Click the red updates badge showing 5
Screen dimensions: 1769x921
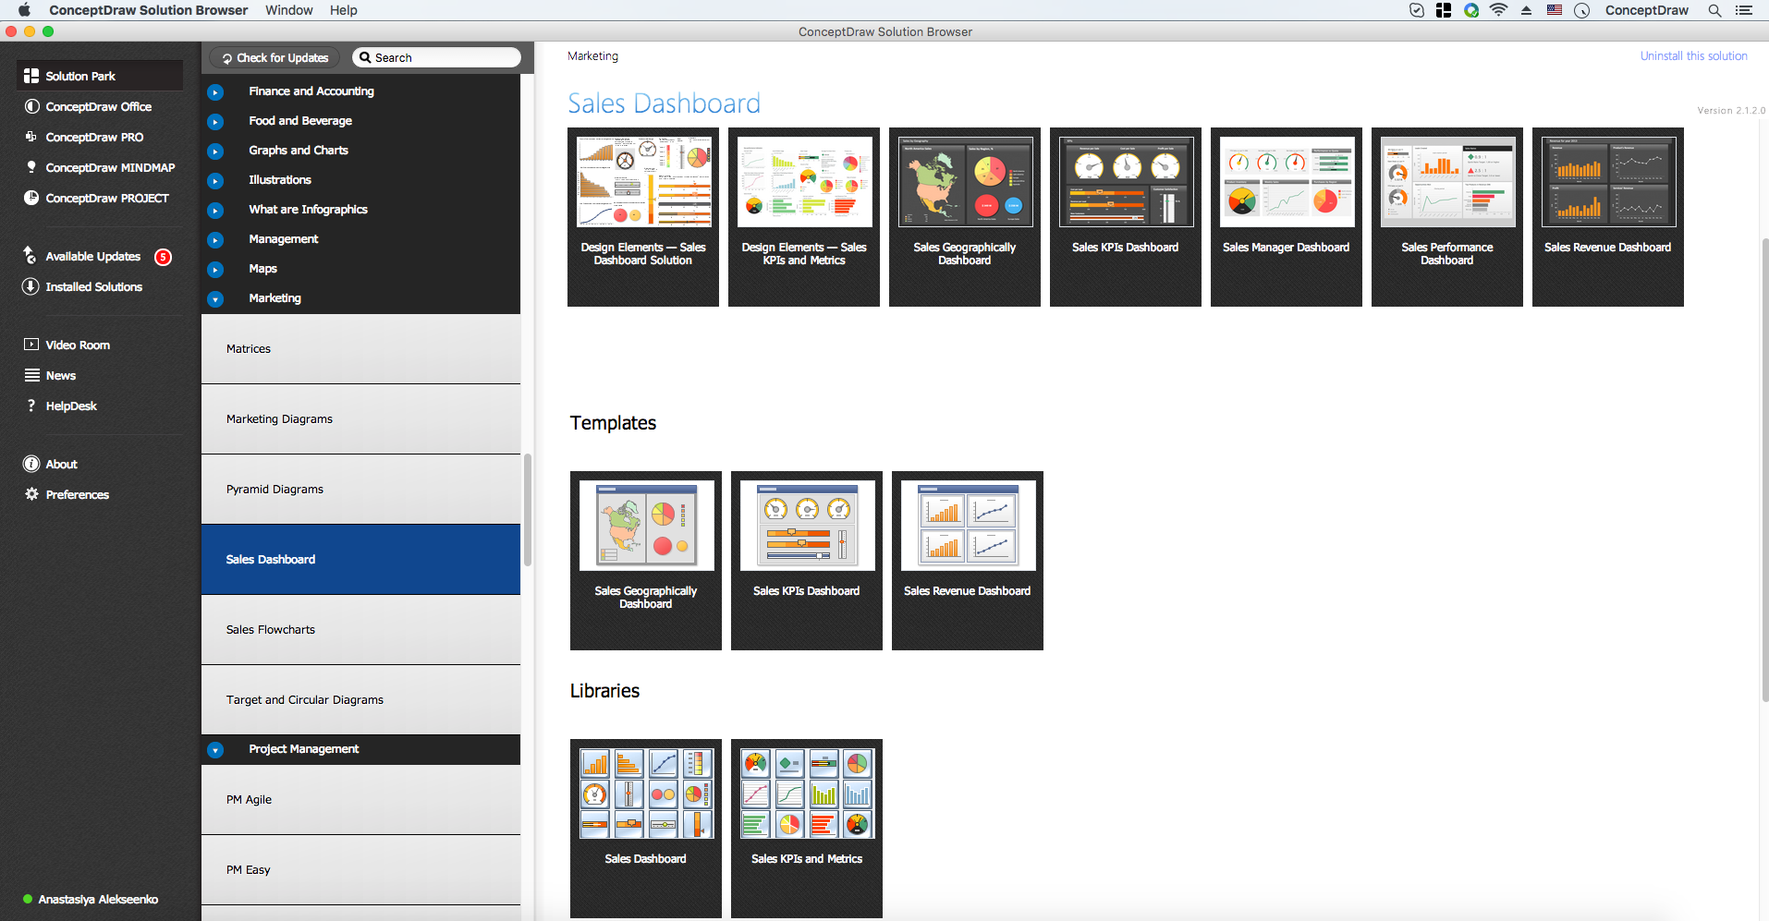tap(163, 257)
